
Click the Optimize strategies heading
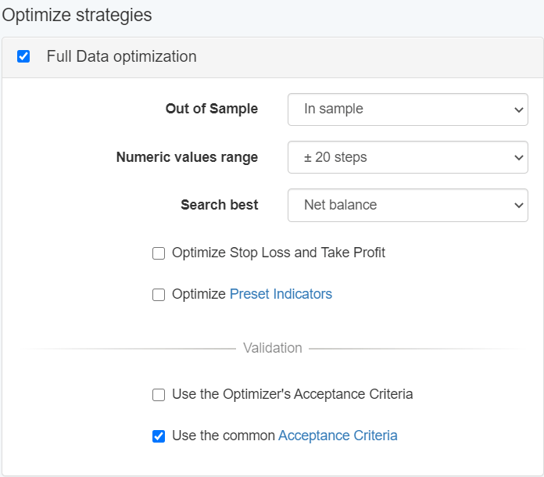[x=77, y=15]
